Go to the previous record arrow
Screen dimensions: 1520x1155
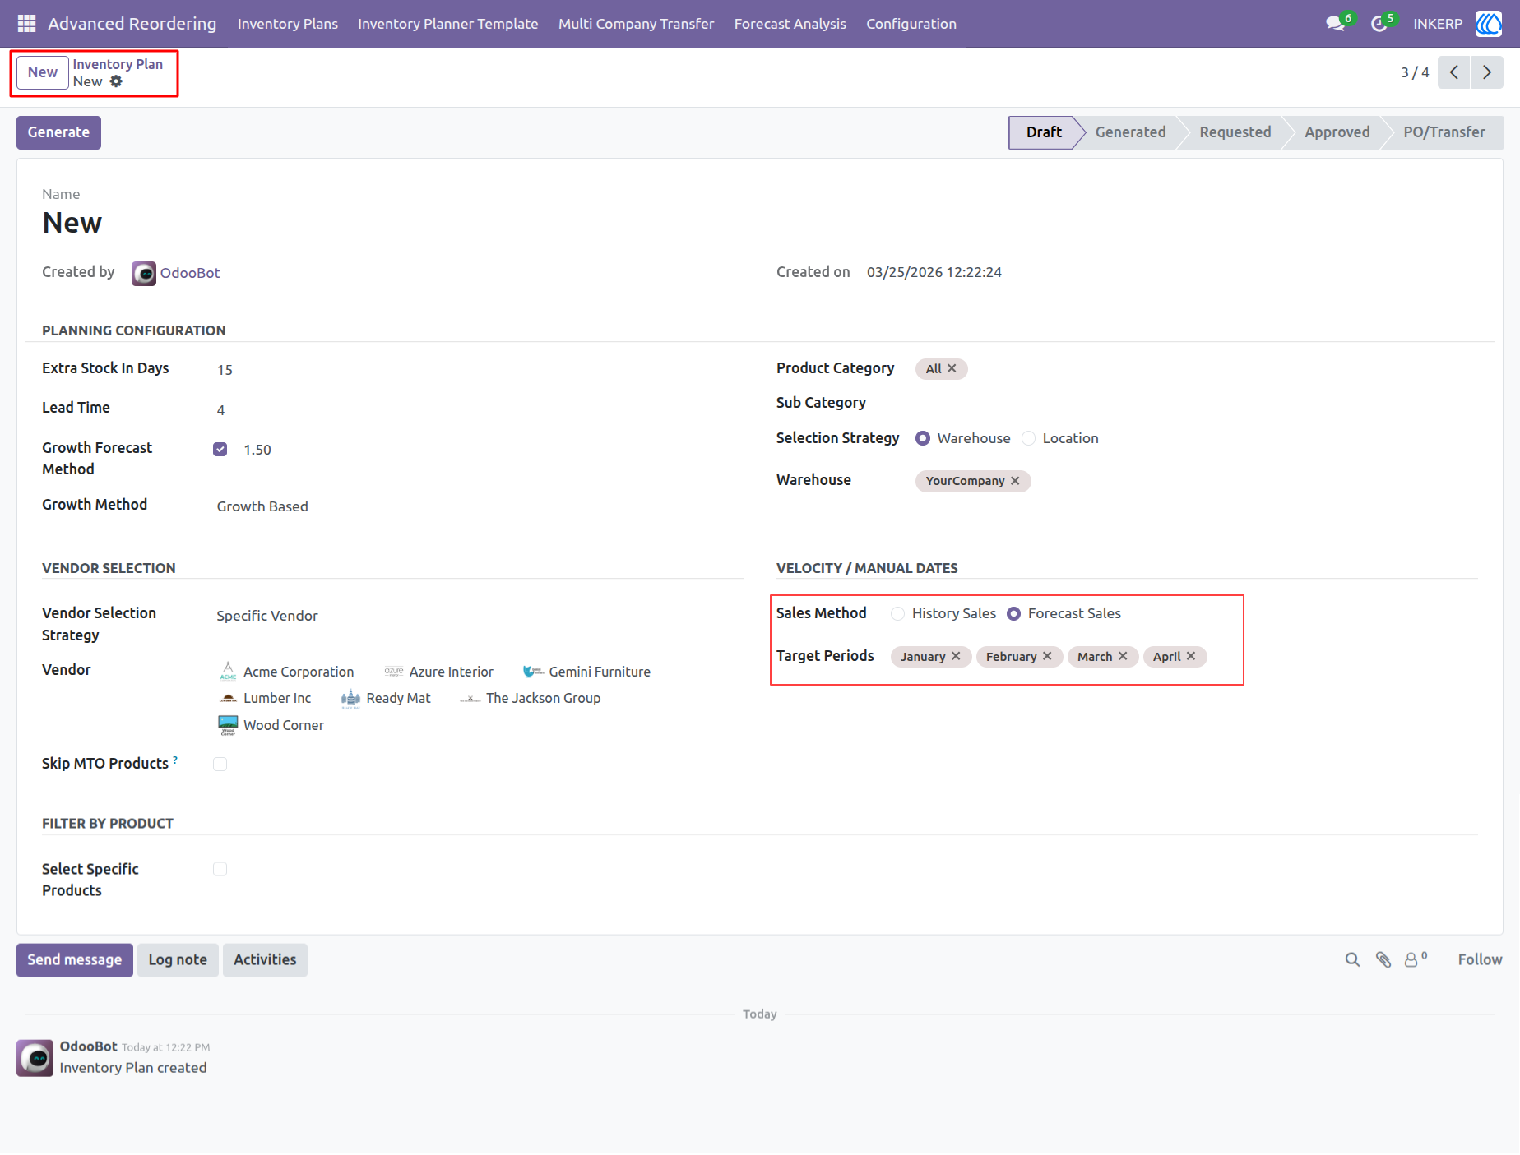(x=1454, y=72)
